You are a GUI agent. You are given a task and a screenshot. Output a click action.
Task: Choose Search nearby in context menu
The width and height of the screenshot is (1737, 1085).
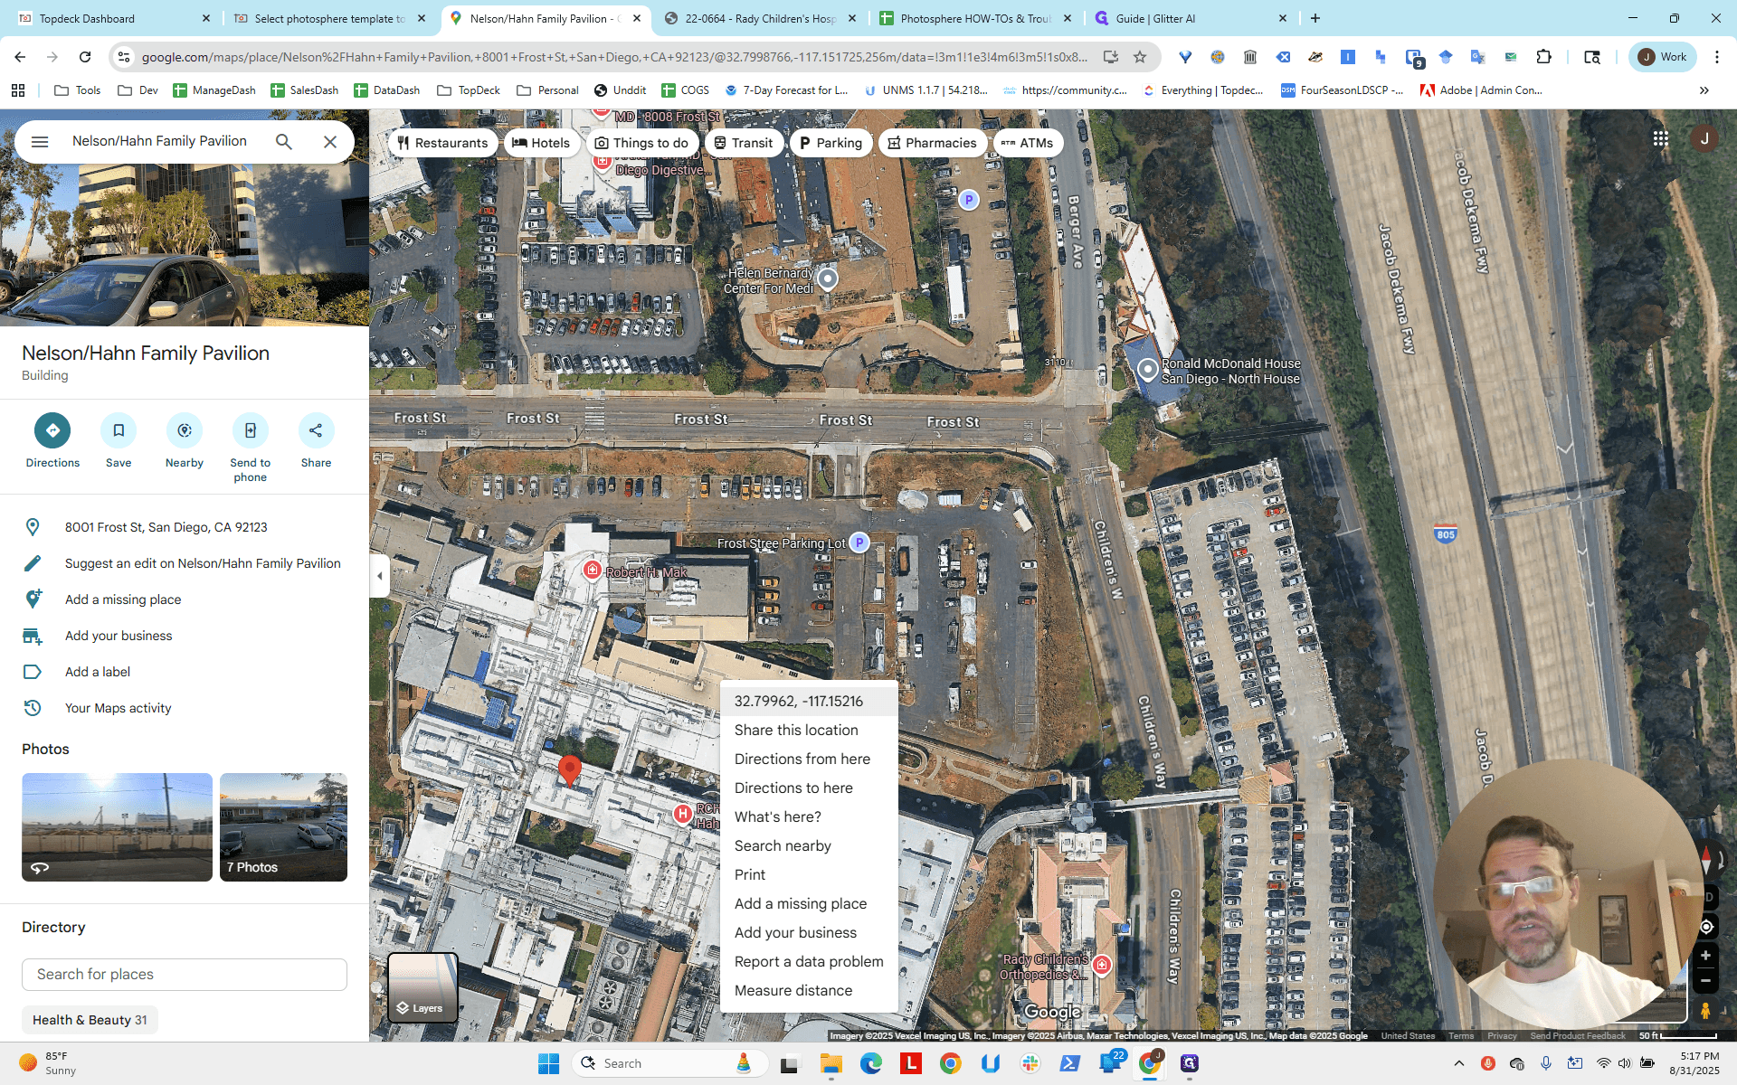[x=809, y=845]
